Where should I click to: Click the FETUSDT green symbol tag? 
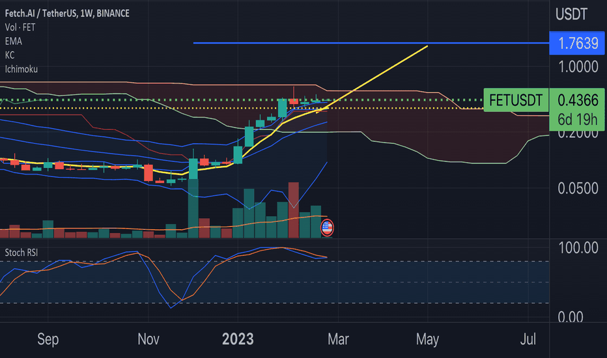click(515, 100)
